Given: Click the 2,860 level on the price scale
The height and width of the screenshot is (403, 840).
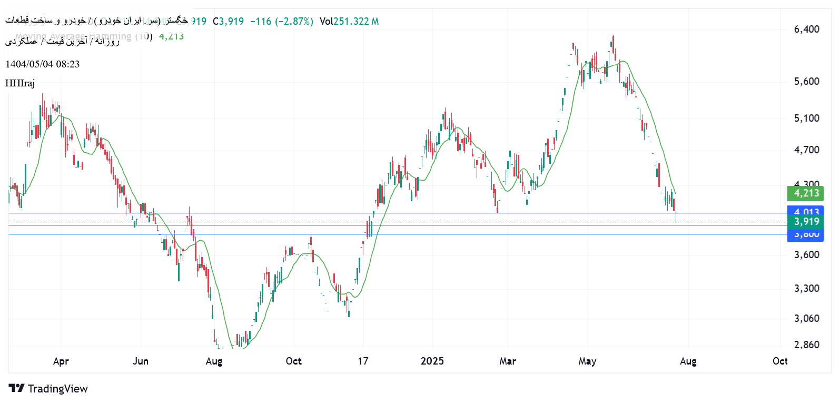Looking at the screenshot, I should [806, 345].
